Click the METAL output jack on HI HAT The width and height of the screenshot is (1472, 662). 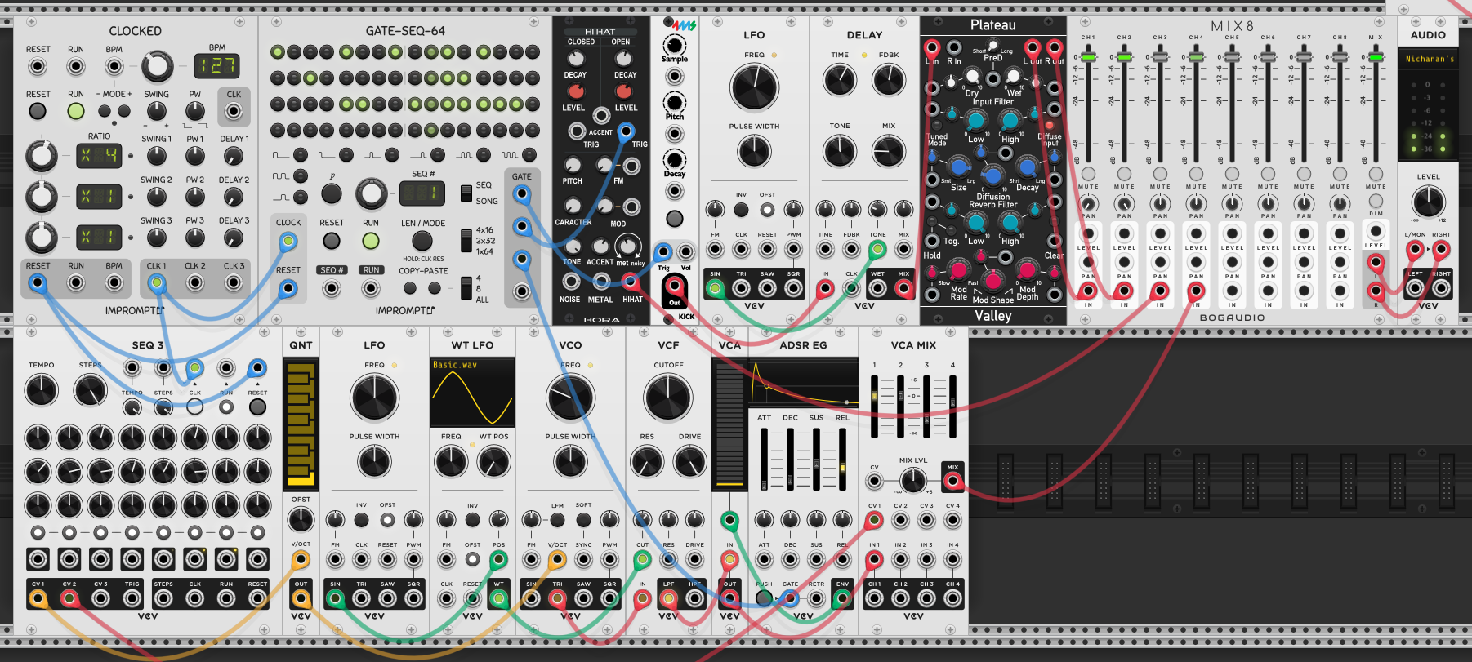tap(601, 282)
